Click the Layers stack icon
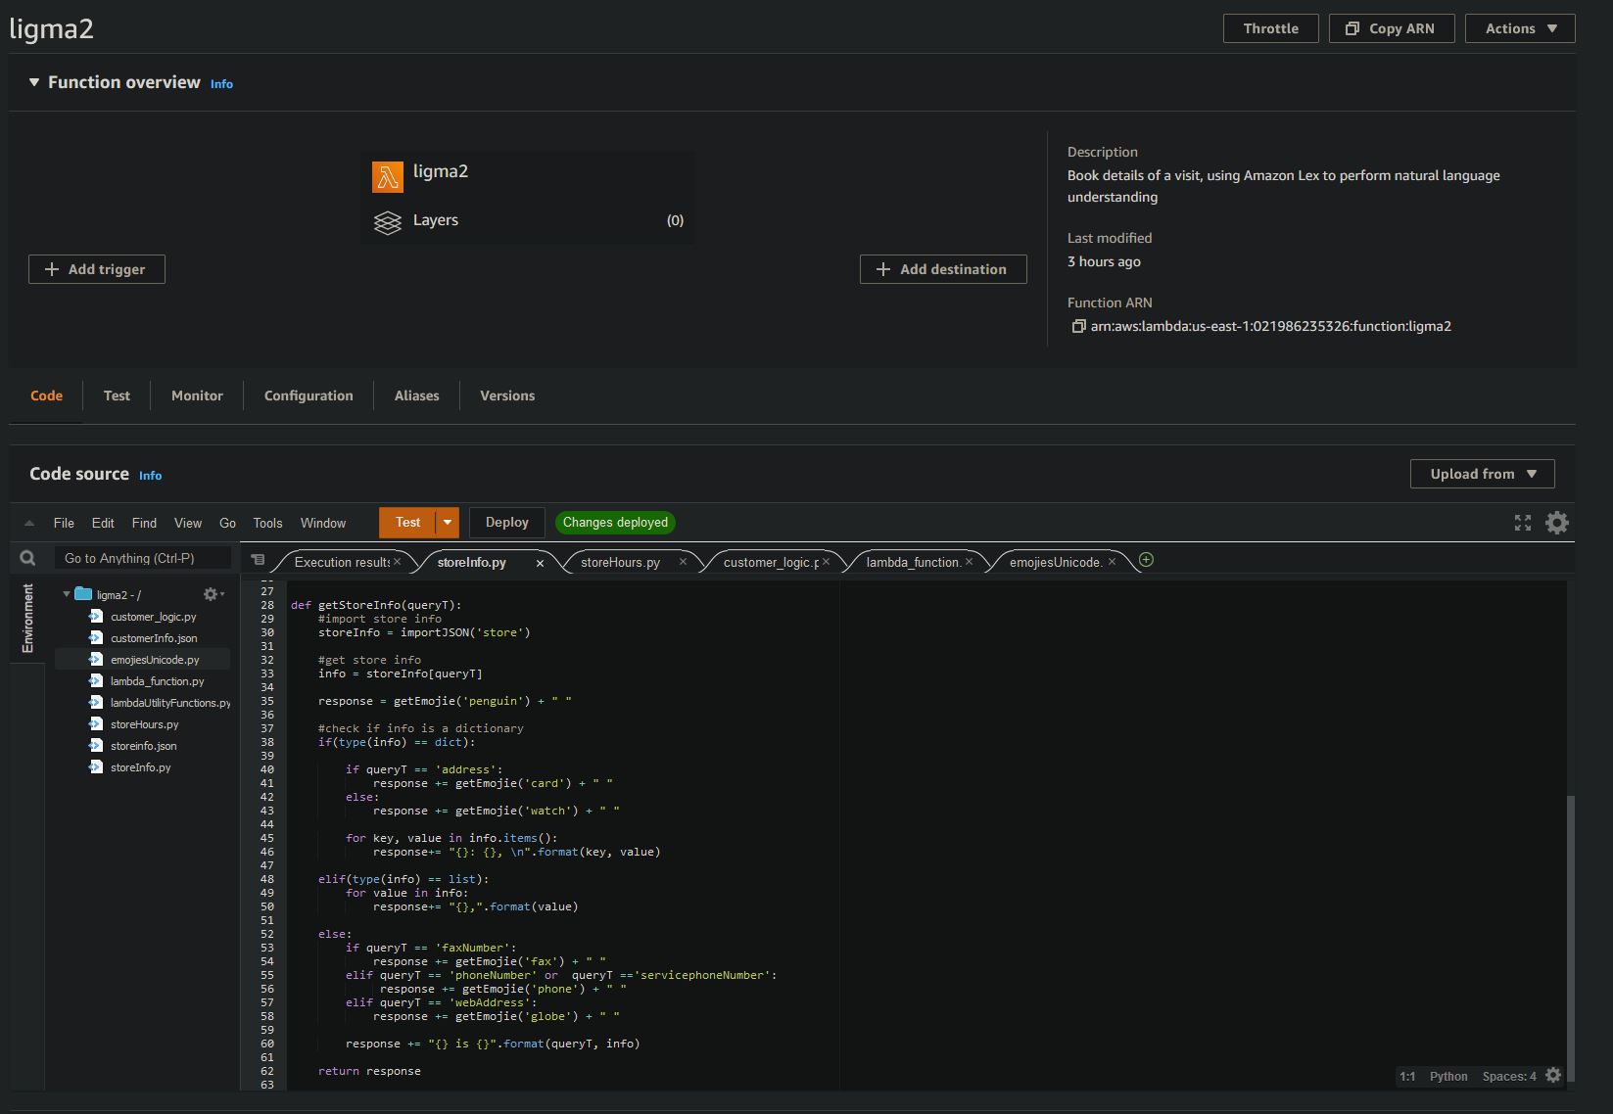Viewport: 1613px width, 1114px height. pyautogui.click(x=388, y=223)
